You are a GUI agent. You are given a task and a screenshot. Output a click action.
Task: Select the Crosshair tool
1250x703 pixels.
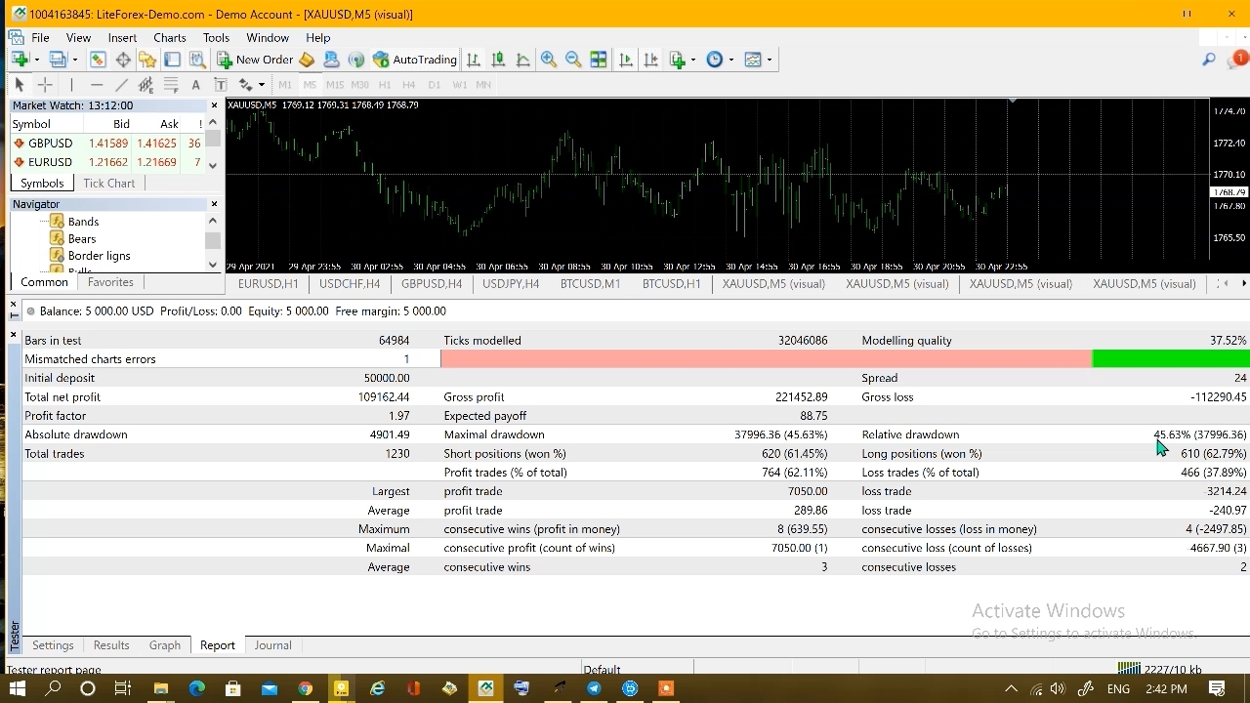point(45,85)
